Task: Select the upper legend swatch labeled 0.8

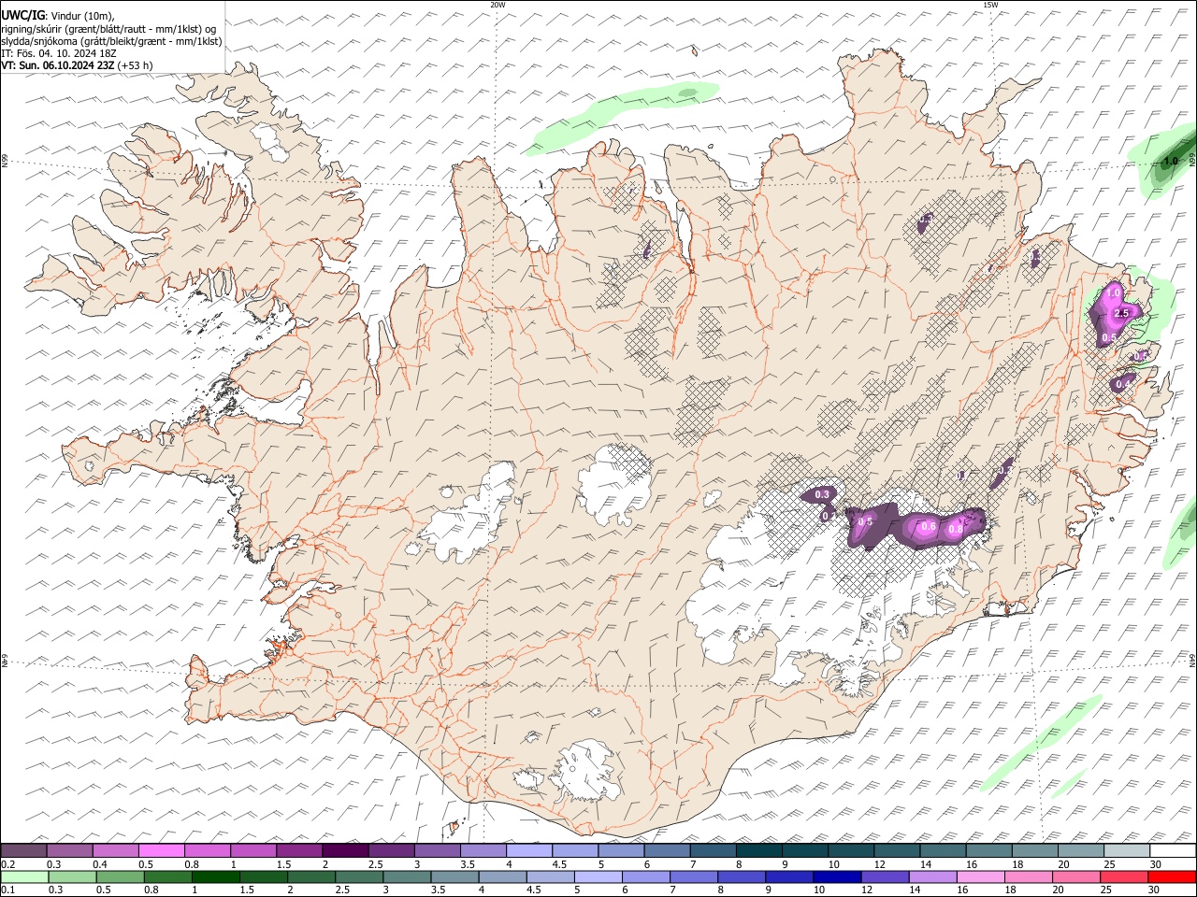Action: click(x=208, y=851)
